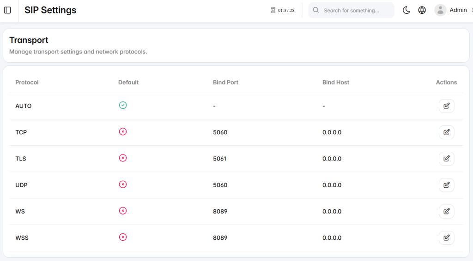Click bind host 0.0.0.0 in WS row
This screenshot has height=261, width=473.
pyautogui.click(x=332, y=211)
